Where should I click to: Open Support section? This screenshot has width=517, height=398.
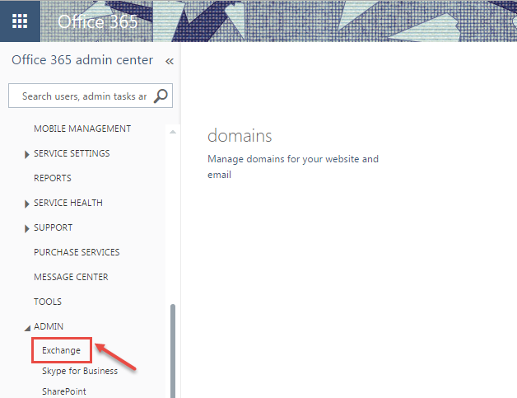coord(53,227)
